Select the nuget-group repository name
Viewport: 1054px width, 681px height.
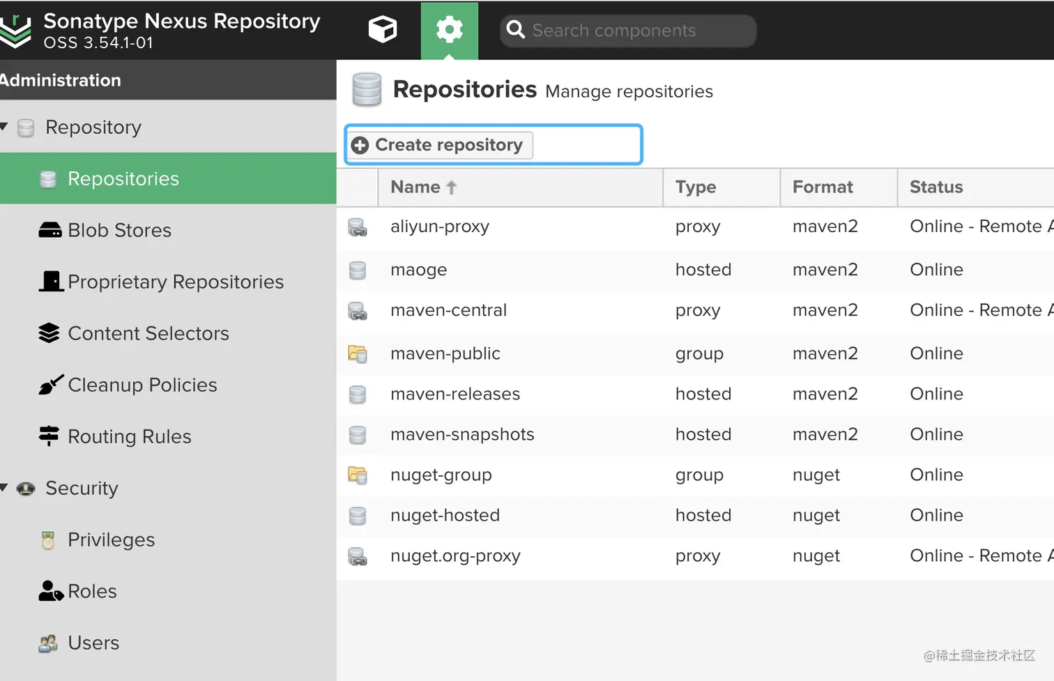point(441,475)
